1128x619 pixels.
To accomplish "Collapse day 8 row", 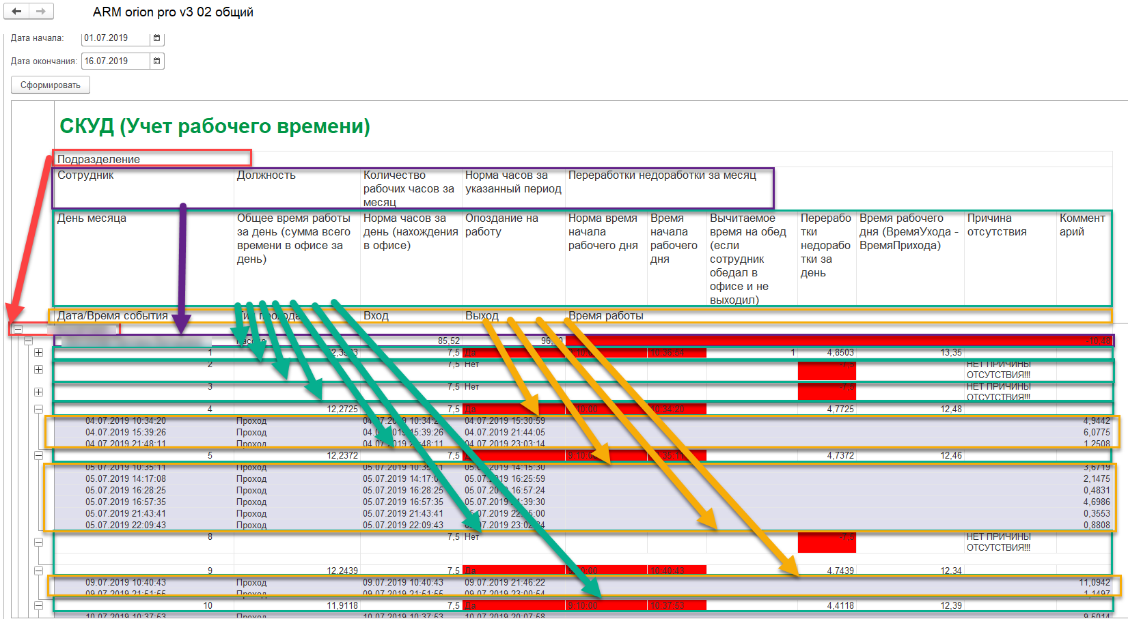I will [x=39, y=542].
